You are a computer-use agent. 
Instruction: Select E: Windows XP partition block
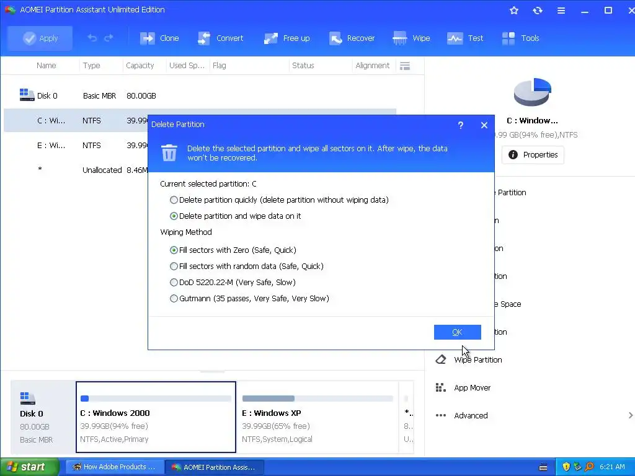point(317,417)
